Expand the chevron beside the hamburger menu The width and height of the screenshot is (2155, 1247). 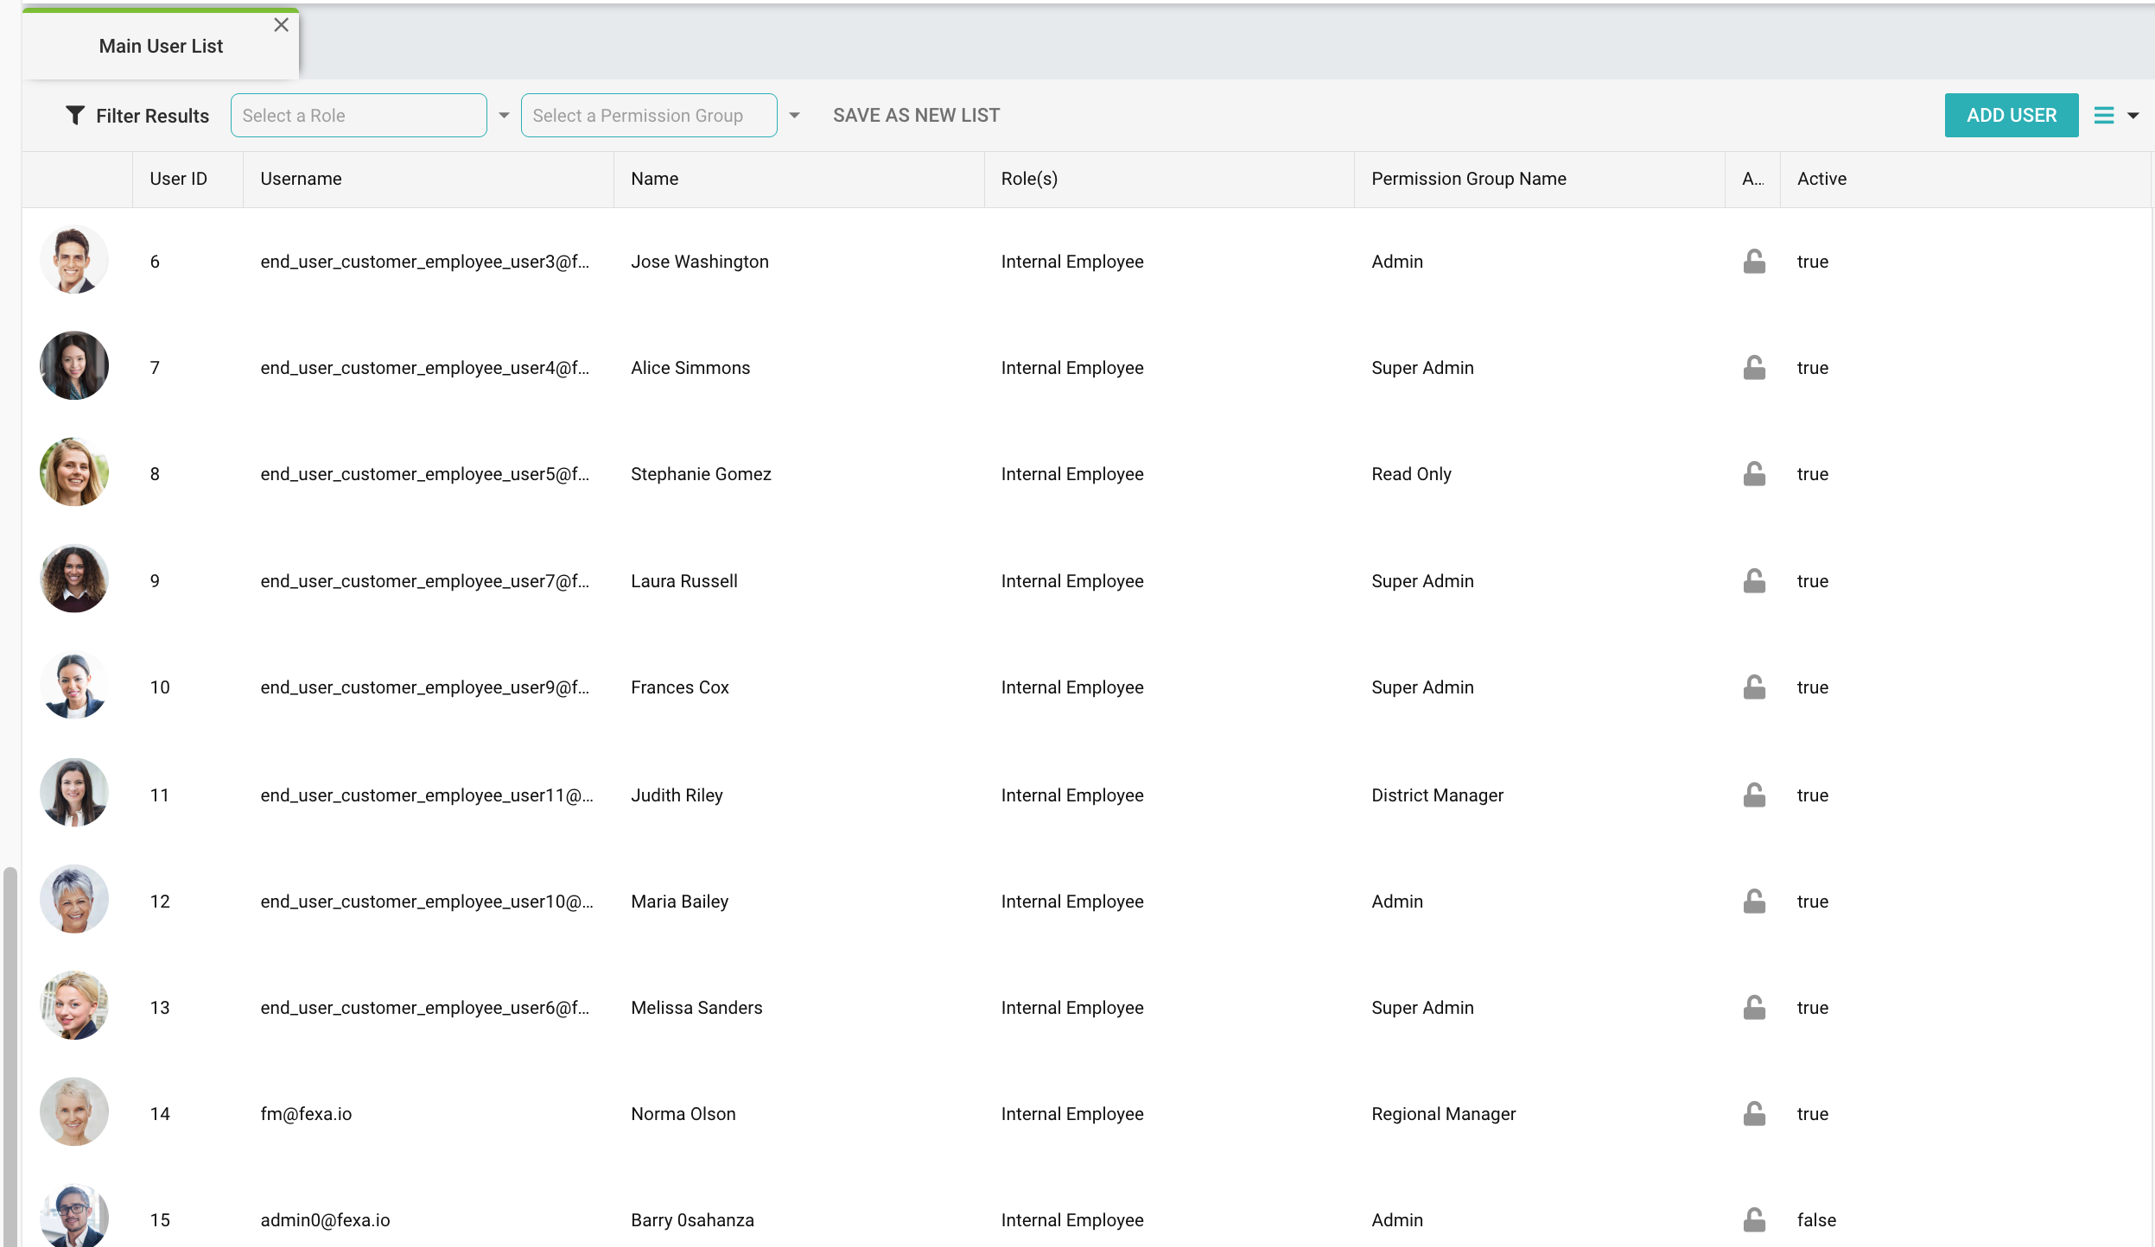pos(2133,115)
